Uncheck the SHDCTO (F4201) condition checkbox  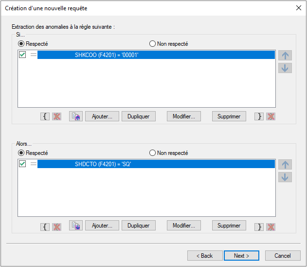(22, 165)
